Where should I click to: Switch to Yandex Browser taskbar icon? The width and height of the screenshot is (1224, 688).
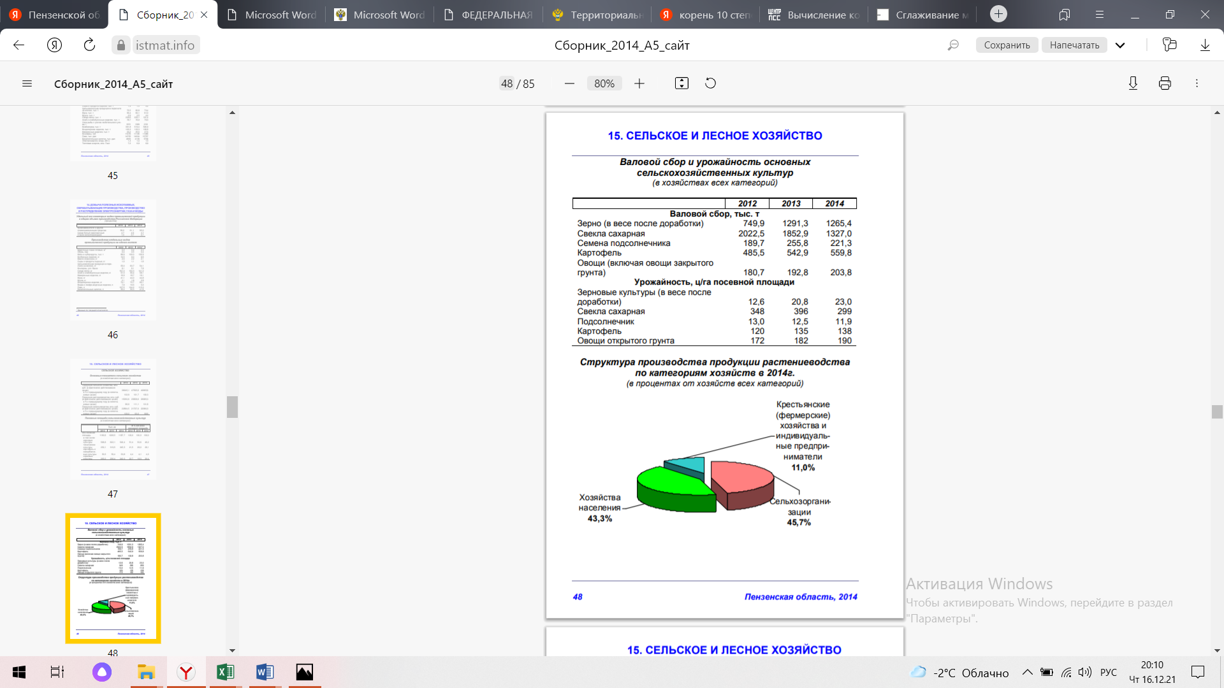tap(186, 672)
